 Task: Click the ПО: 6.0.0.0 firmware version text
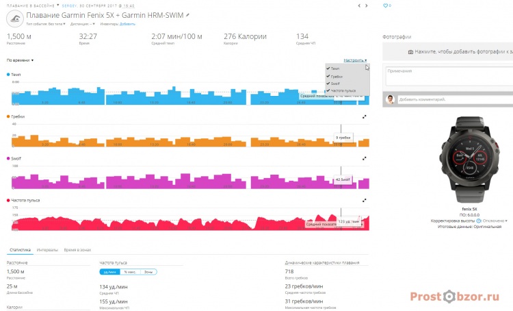click(x=469, y=215)
